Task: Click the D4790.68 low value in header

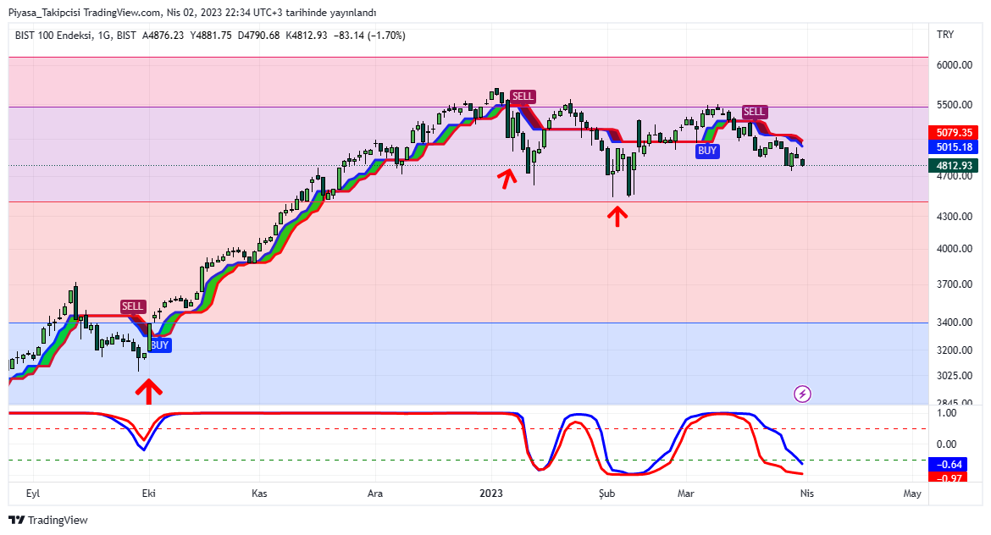Action: pyautogui.click(x=258, y=36)
